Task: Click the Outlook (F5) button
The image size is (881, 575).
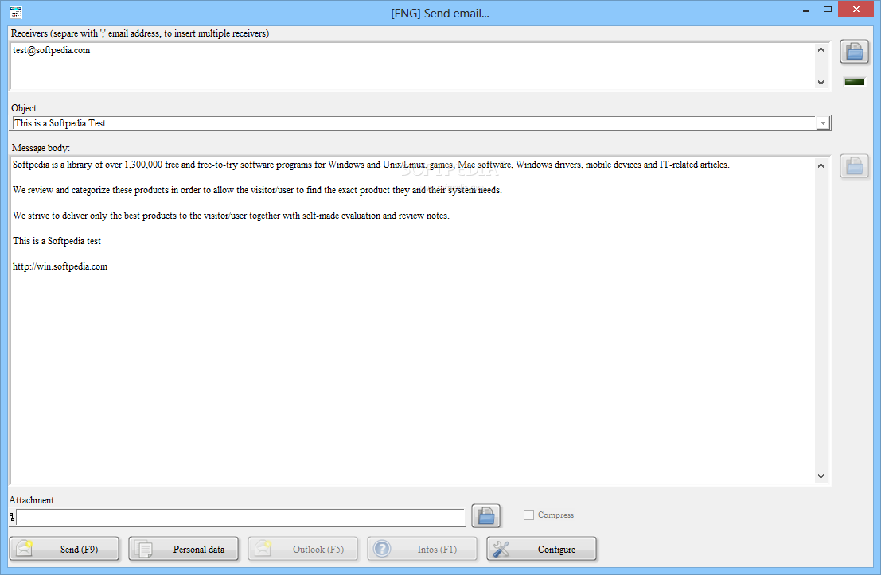Action: click(303, 550)
